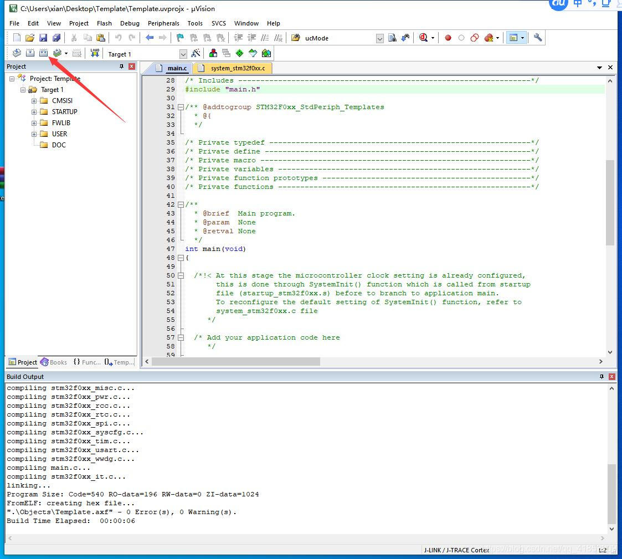
Task: Toggle a bookmark on the current line
Action: pyautogui.click(x=180, y=38)
